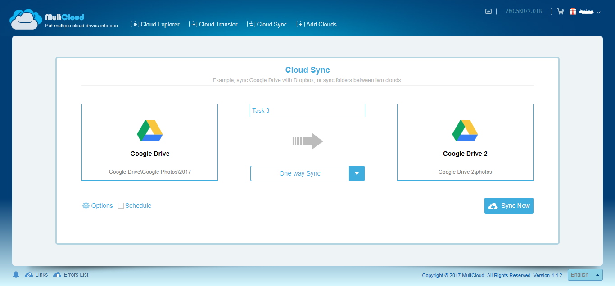Expand the One-way Sync dropdown arrow
Screen dimensions: 615x286
point(357,174)
